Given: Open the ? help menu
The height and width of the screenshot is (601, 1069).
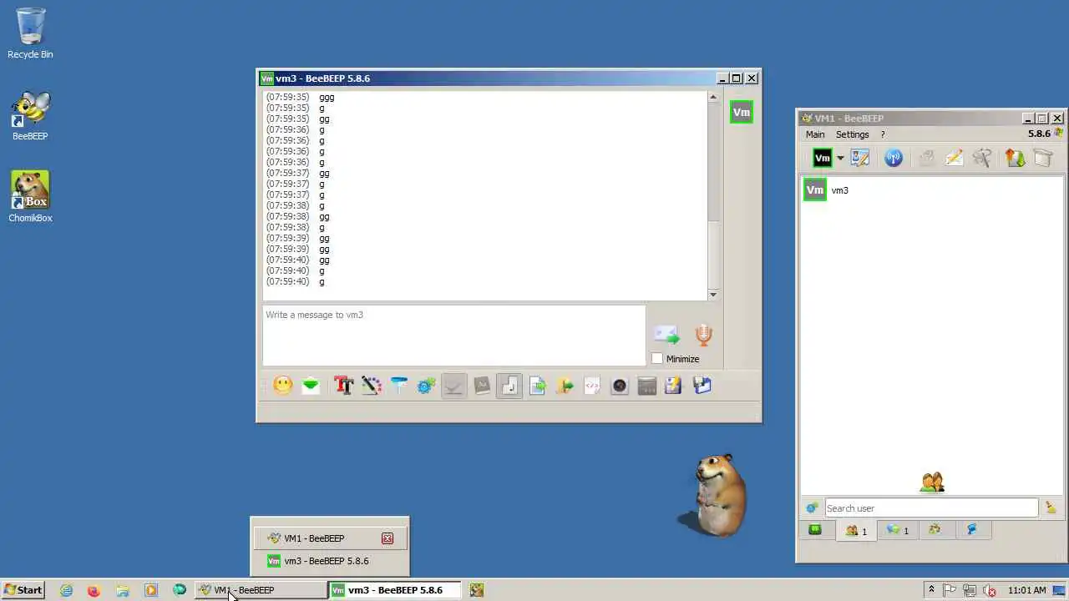Looking at the screenshot, I should click(883, 134).
